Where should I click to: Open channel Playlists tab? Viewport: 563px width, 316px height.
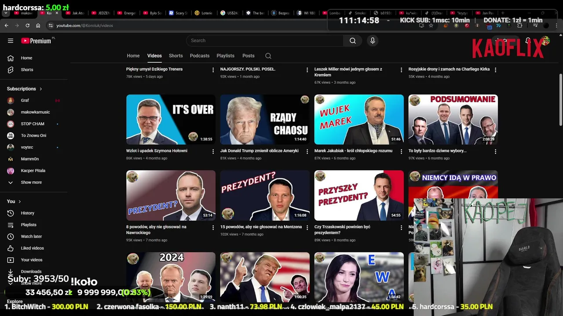point(225,56)
